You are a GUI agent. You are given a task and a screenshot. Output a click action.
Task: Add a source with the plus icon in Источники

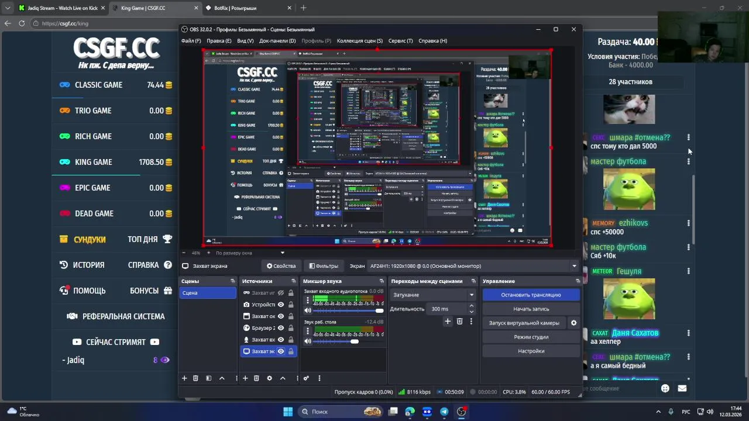tap(245, 378)
